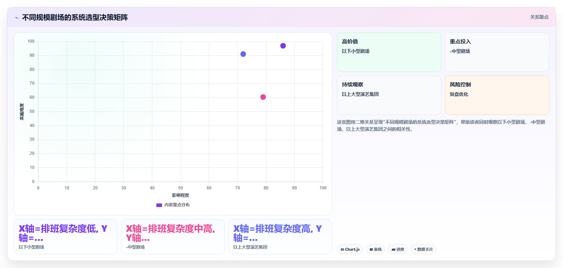The image size is (563, 268).
Task: Click the blue data point near 72
Action: coord(243,54)
